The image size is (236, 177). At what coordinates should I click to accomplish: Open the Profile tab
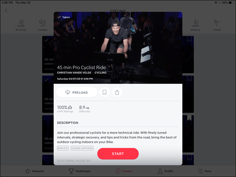tap(165, 171)
